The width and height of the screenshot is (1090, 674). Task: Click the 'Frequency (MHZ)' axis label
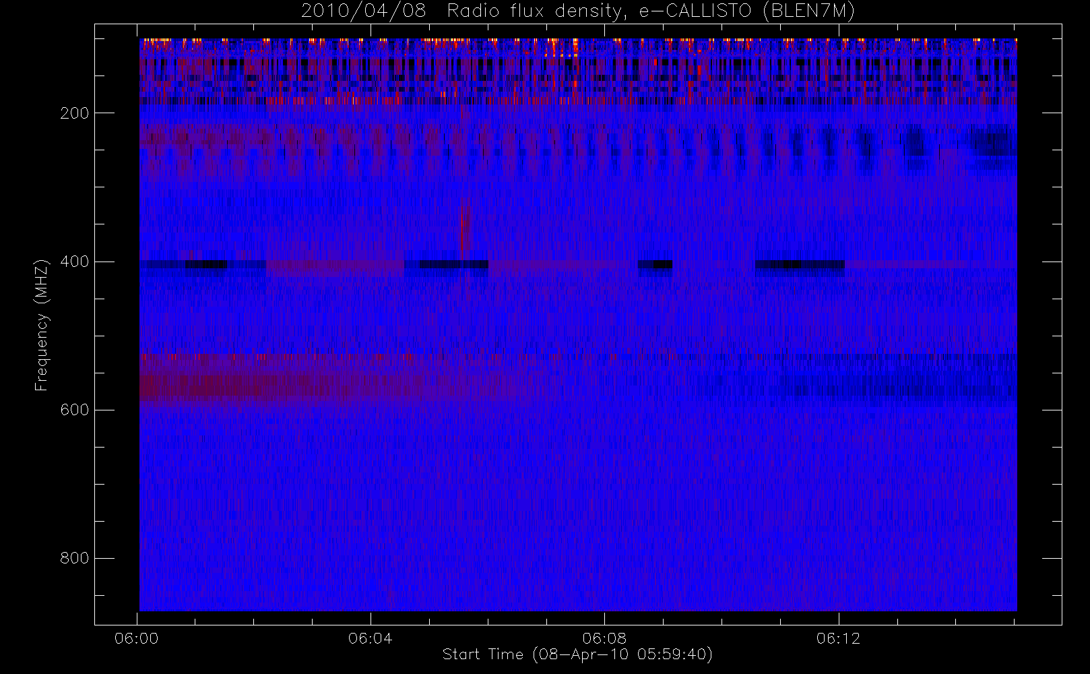pos(42,325)
